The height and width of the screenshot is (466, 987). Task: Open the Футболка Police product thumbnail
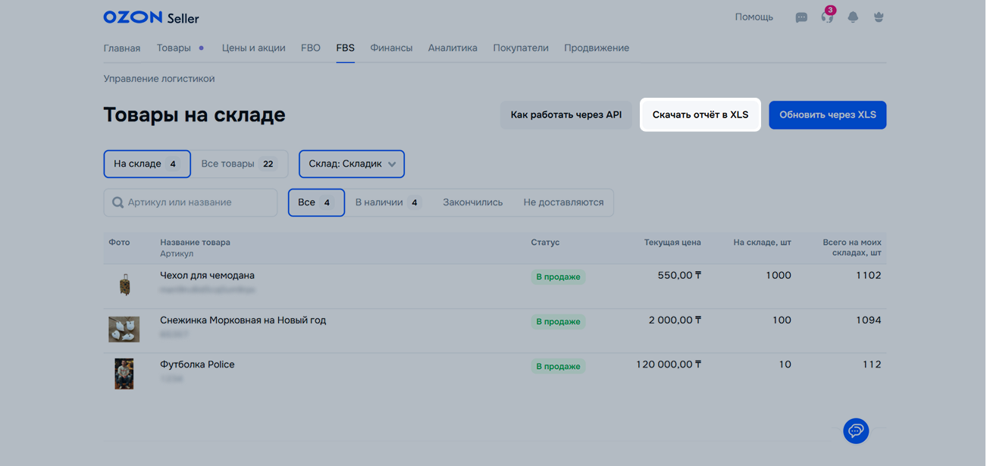coord(124,374)
